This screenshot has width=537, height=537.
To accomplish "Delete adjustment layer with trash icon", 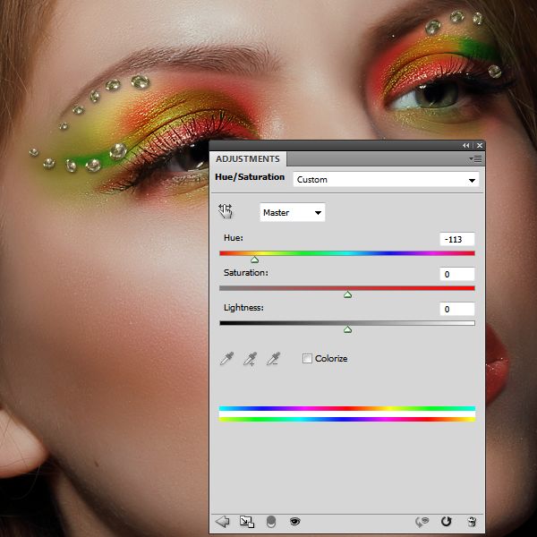I will pos(472,521).
